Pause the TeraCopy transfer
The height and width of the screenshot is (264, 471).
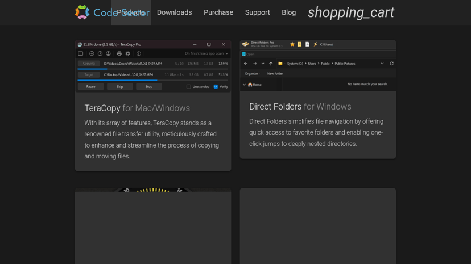coord(90,87)
